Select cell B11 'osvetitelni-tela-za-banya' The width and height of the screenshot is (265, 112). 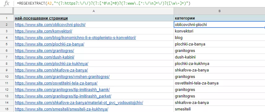pyautogui.click(x=219, y=83)
